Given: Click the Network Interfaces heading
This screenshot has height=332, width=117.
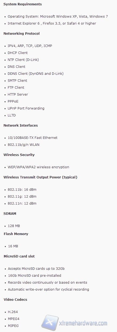Looking at the screenshot, I should [x=20, y=126].
